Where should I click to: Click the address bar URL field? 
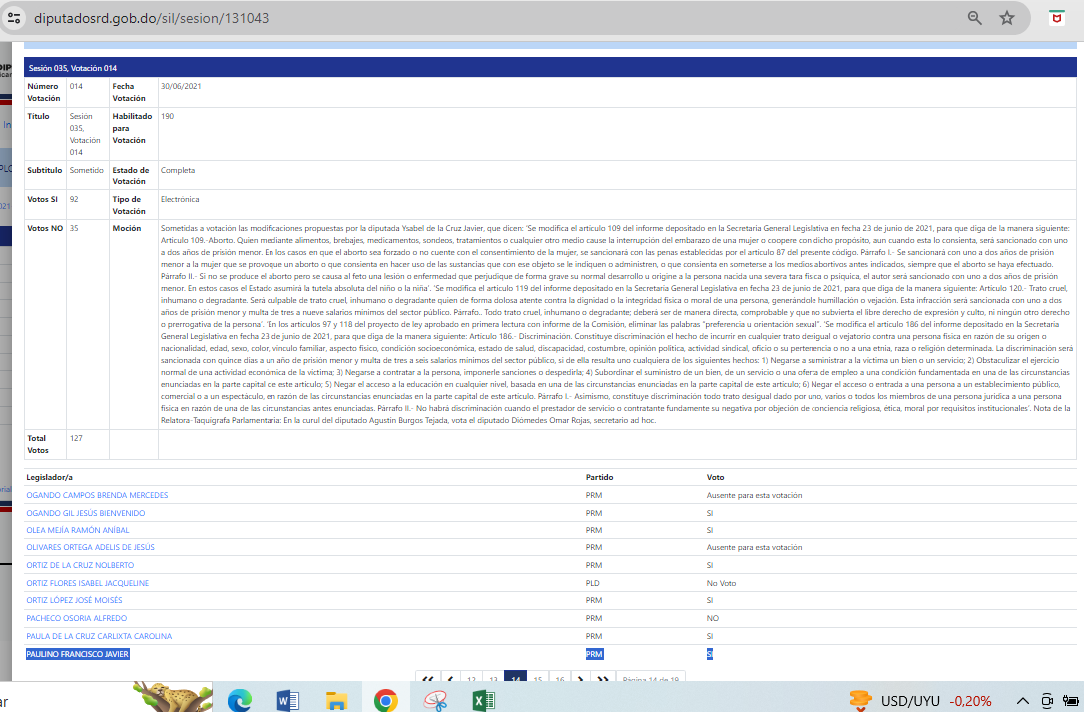[152, 18]
